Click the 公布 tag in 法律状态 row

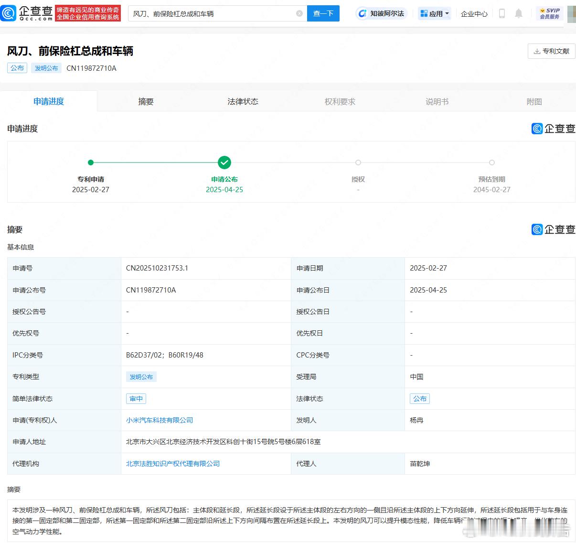[420, 399]
